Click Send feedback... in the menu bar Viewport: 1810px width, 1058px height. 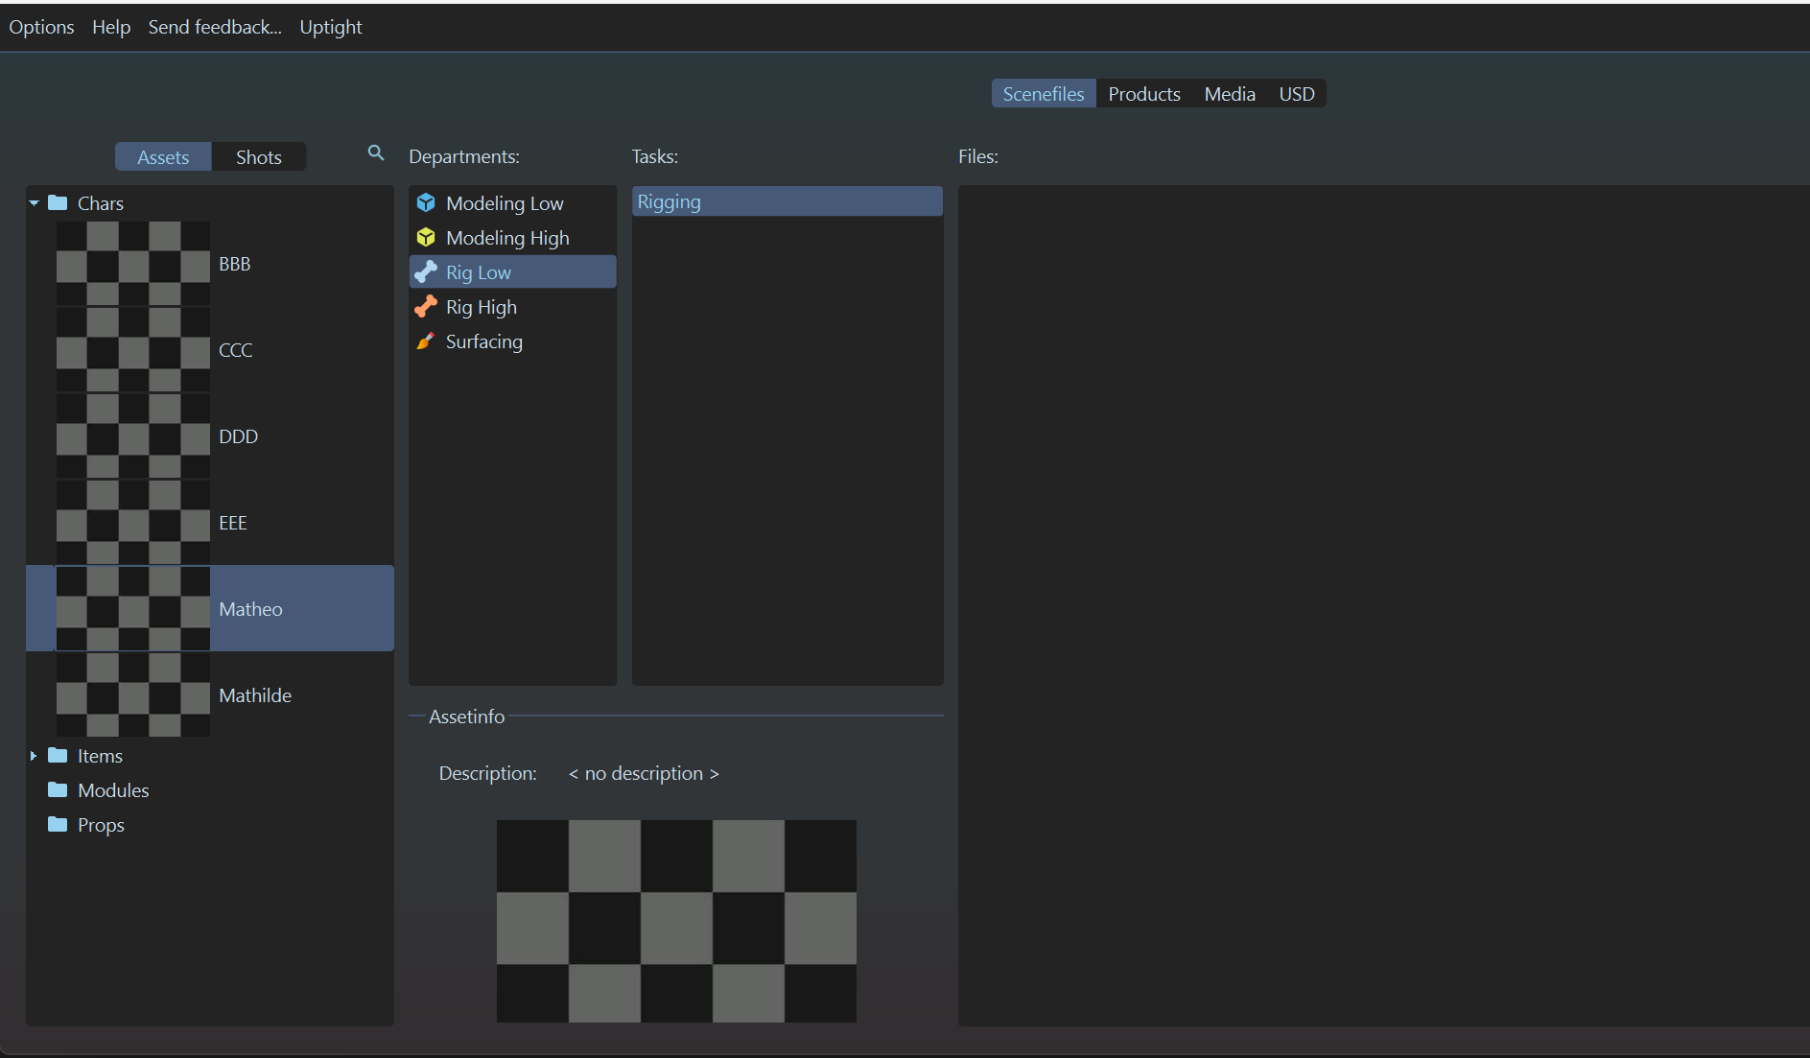click(215, 27)
